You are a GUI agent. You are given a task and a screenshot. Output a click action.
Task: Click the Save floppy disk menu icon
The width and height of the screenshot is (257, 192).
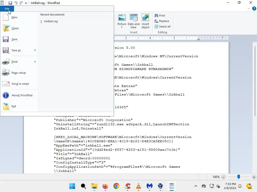(x=6, y=39)
